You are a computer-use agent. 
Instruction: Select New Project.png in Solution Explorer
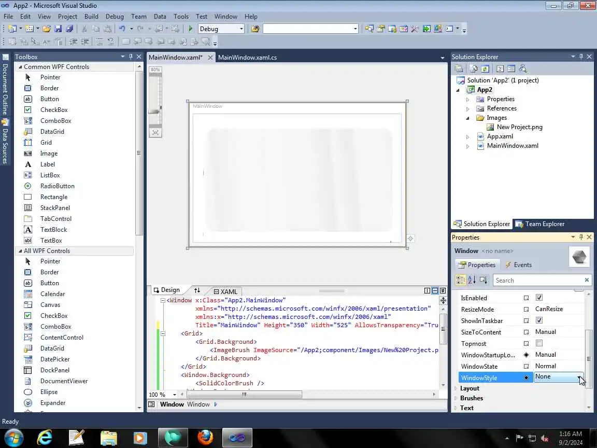pyautogui.click(x=519, y=127)
